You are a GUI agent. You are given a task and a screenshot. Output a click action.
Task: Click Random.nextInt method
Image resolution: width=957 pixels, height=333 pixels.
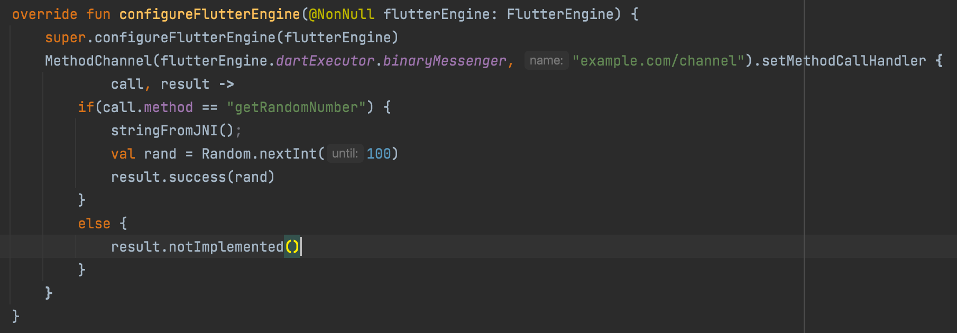tap(259, 154)
